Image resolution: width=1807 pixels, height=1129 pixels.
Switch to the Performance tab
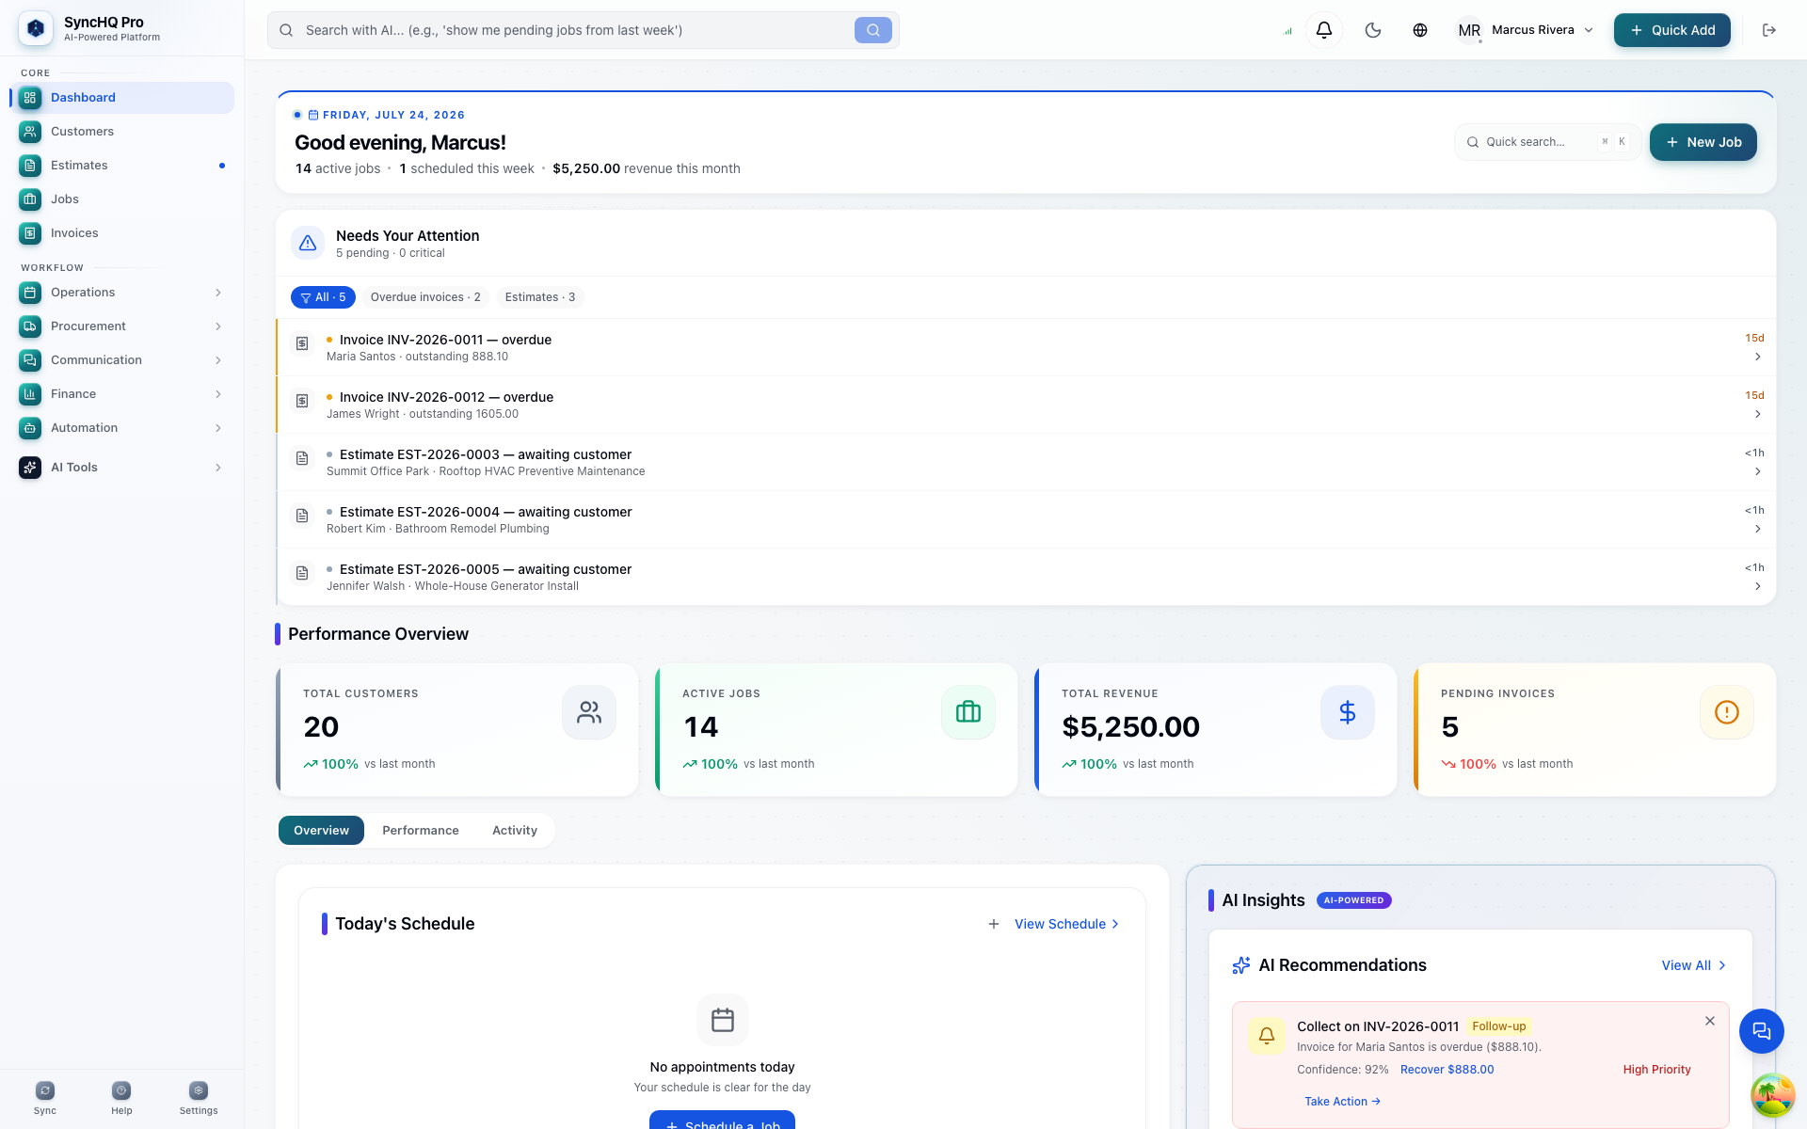[x=421, y=831]
